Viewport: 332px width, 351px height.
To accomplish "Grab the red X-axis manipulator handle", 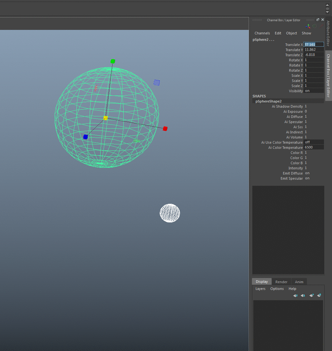I will pyautogui.click(x=165, y=129).
